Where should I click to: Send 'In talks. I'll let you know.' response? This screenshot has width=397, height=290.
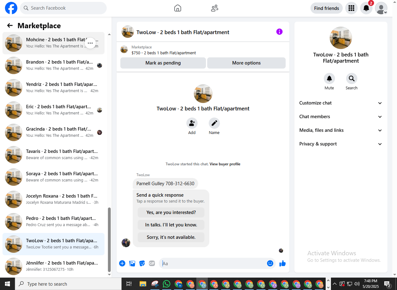coord(171,225)
